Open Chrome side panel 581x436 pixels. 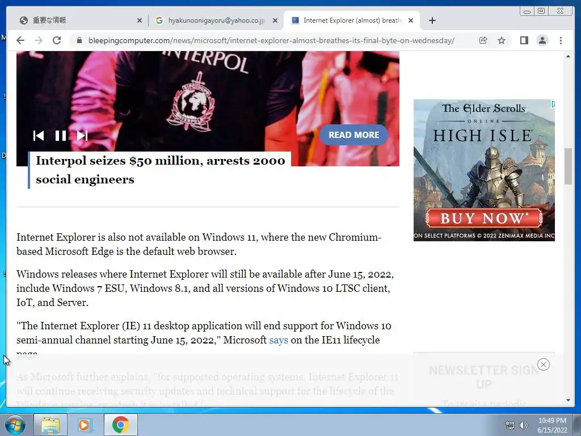[524, 40]
